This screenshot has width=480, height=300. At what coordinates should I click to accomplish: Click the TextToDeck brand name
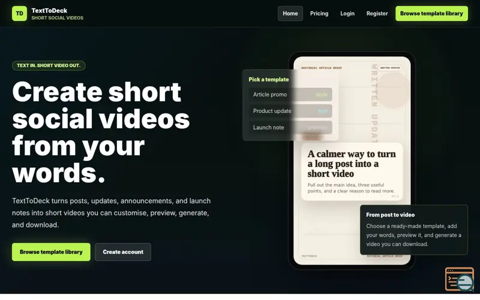click(x=49, y=10)
